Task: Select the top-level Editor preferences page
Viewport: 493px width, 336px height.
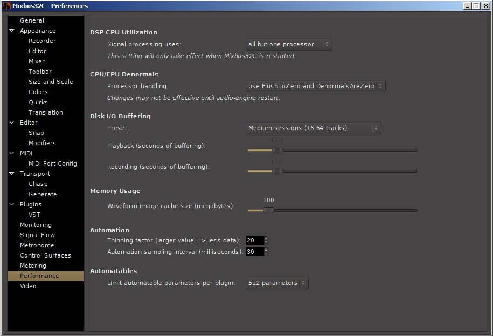Action: [x=29, y=123]
